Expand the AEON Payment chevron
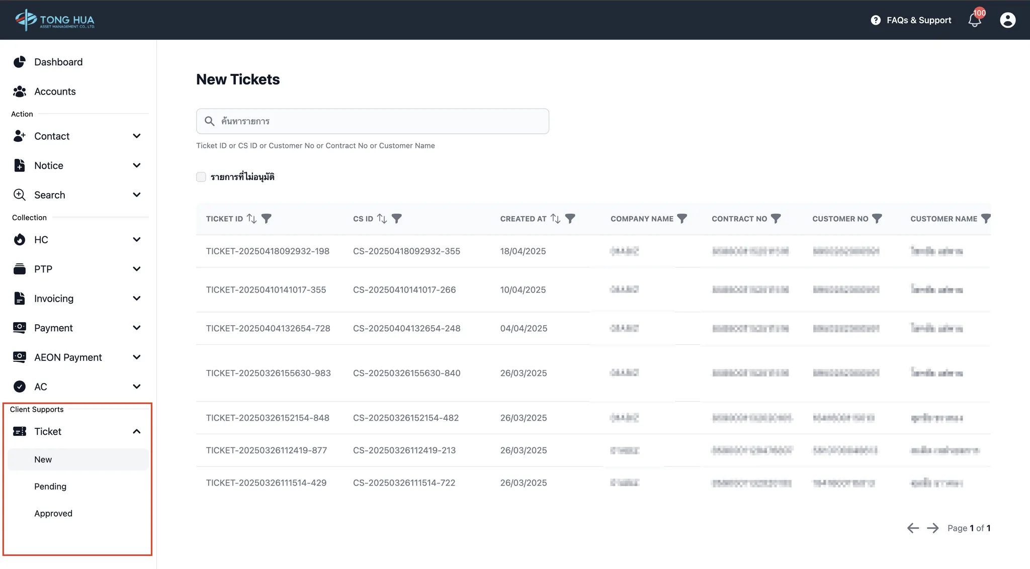 point(136,357)
